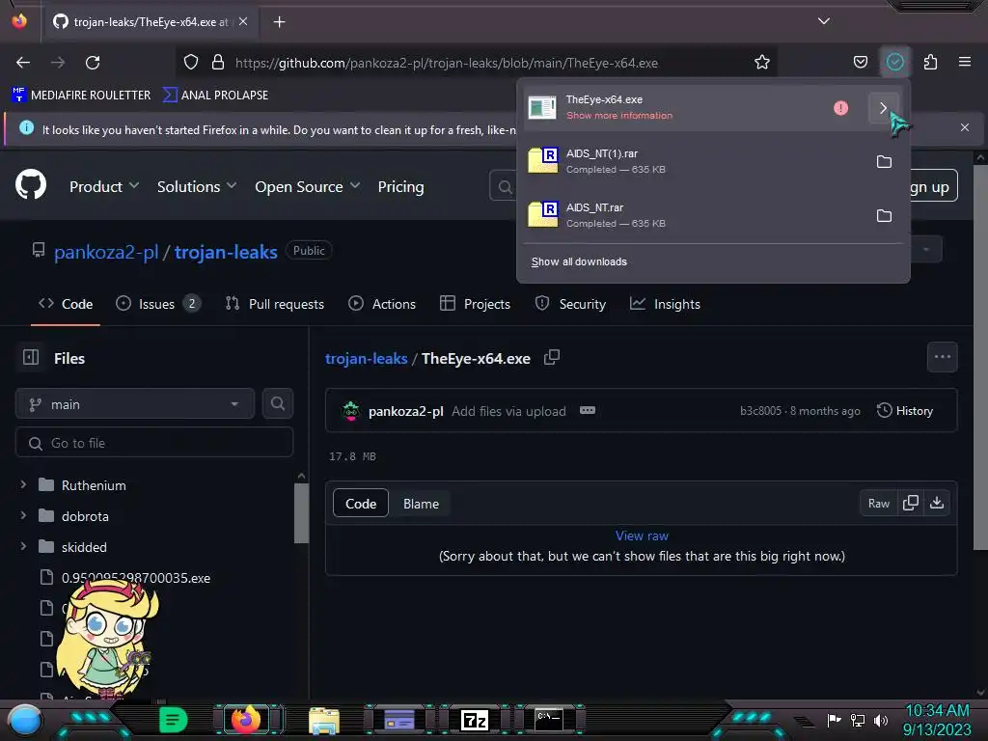Image resolution: width=988 pixels, height=741 pixels.
Task: Close the trojan-leaks browser tab
Action: pos(243,21)
